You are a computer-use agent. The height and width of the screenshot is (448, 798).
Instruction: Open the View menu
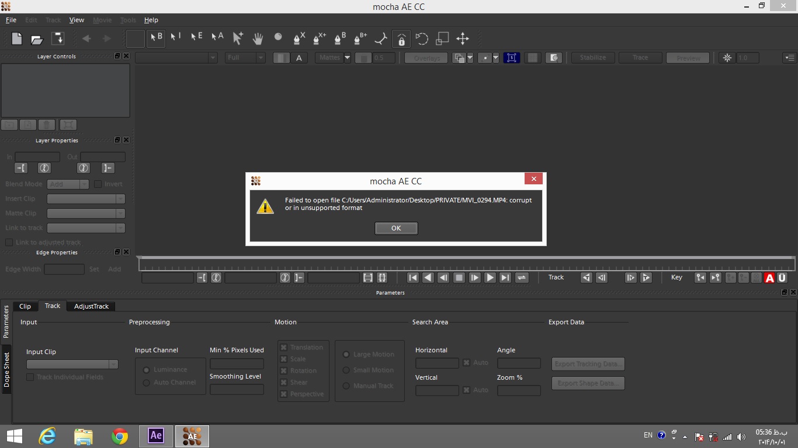(77, 20)
